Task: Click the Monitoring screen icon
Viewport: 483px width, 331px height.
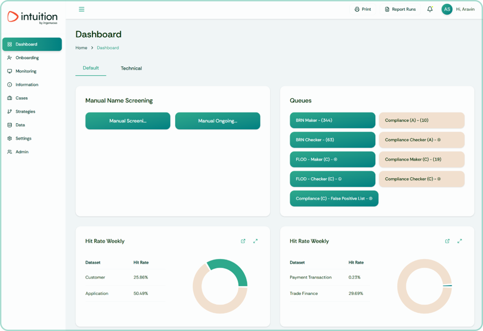Action: point(9,71)
